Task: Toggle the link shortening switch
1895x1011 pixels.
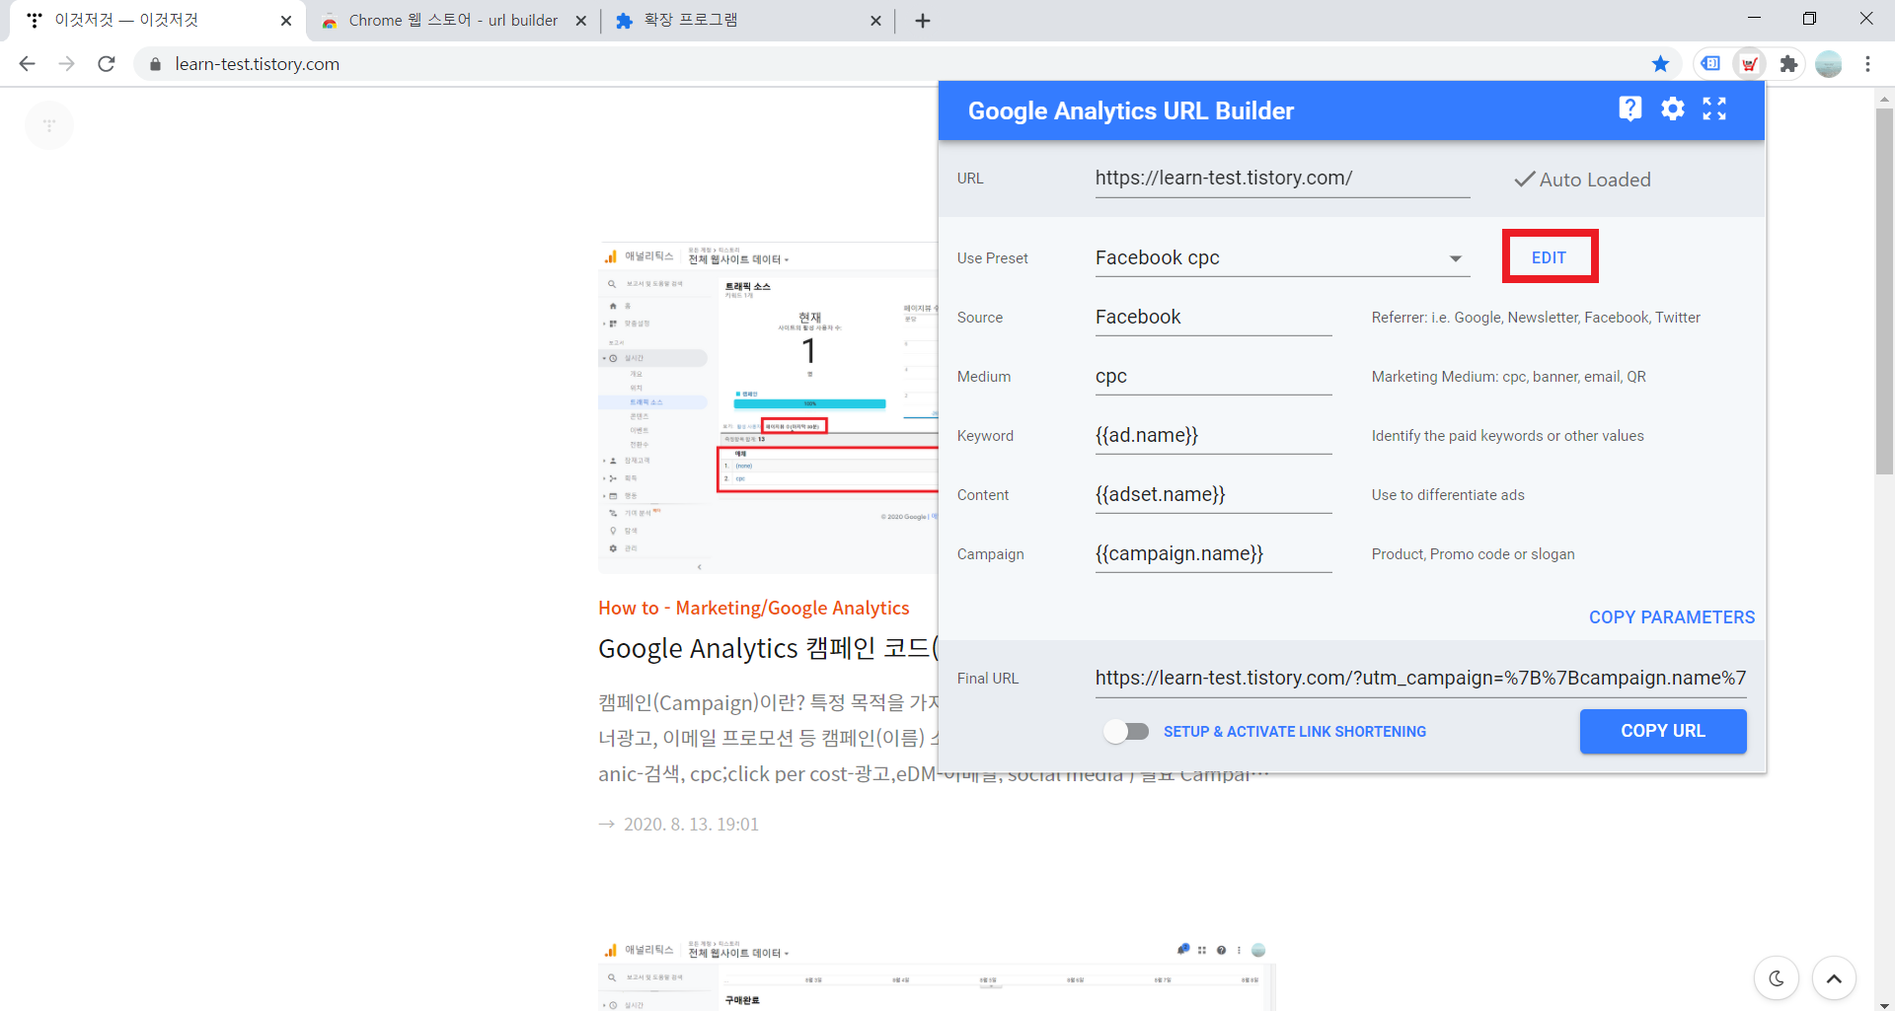Action: [1126, 731]
